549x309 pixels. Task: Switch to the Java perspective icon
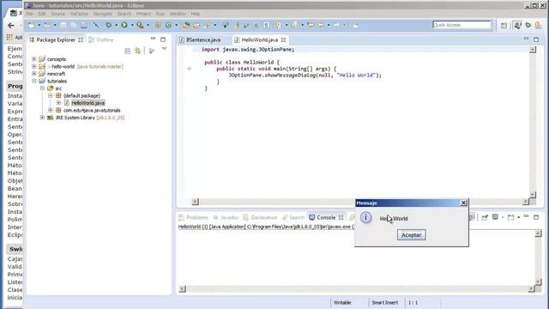[517, 25]
